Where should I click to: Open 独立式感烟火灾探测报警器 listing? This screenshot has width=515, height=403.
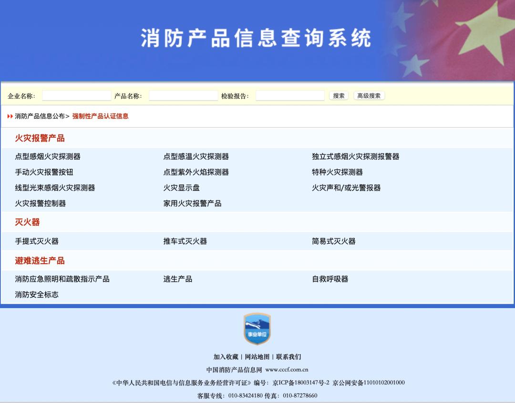pyautogui.click(x=355, y=156)
